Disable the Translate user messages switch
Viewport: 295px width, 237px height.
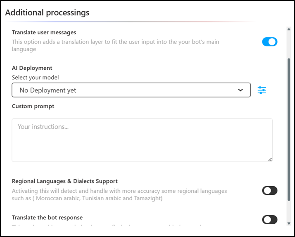(270, 42)
